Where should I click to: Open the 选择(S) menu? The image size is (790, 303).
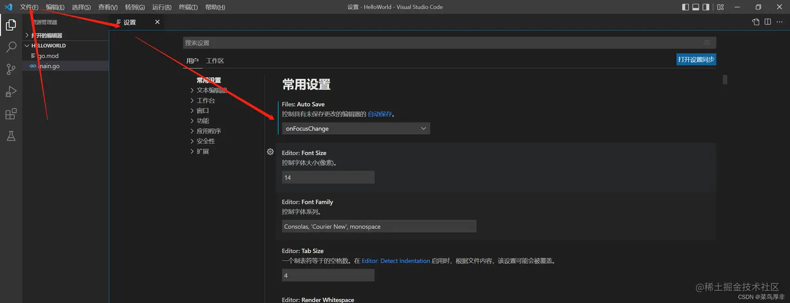(x=81, y=7)
